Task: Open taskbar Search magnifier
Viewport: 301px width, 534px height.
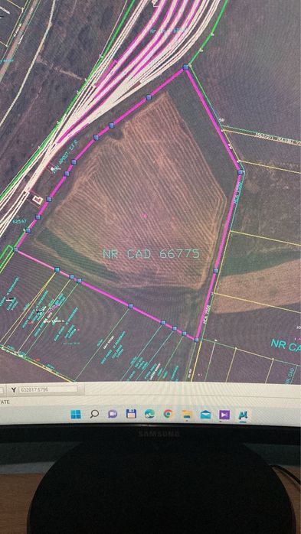Action: (x=94, y=414)
